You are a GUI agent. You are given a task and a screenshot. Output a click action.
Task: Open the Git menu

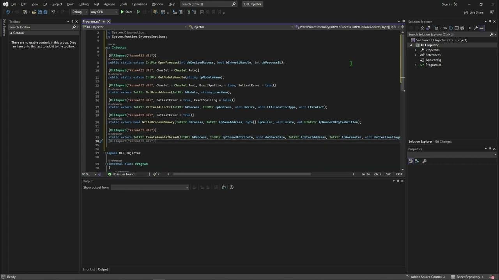click(45, 4)
